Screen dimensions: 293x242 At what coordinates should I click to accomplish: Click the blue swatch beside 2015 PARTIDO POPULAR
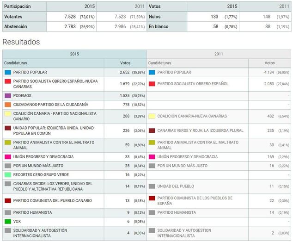point(8,72)
